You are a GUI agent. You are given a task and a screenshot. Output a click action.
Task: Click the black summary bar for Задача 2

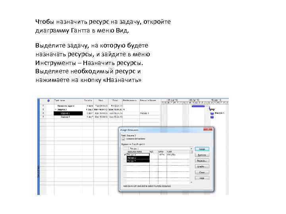pos(212,109)
